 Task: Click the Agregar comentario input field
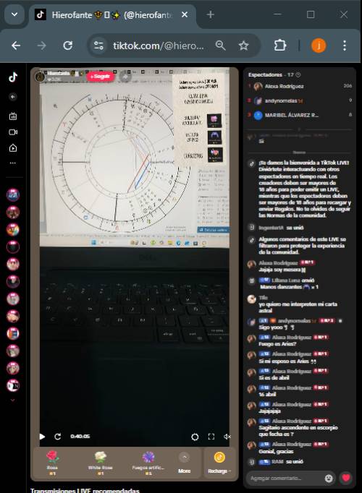coord(285,479)
